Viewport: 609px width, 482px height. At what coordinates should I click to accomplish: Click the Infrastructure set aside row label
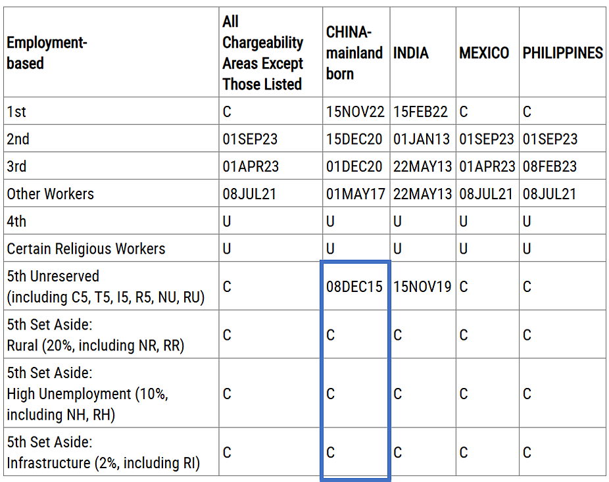103,452
